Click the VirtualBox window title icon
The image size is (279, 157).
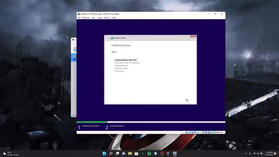click(79, 14)
